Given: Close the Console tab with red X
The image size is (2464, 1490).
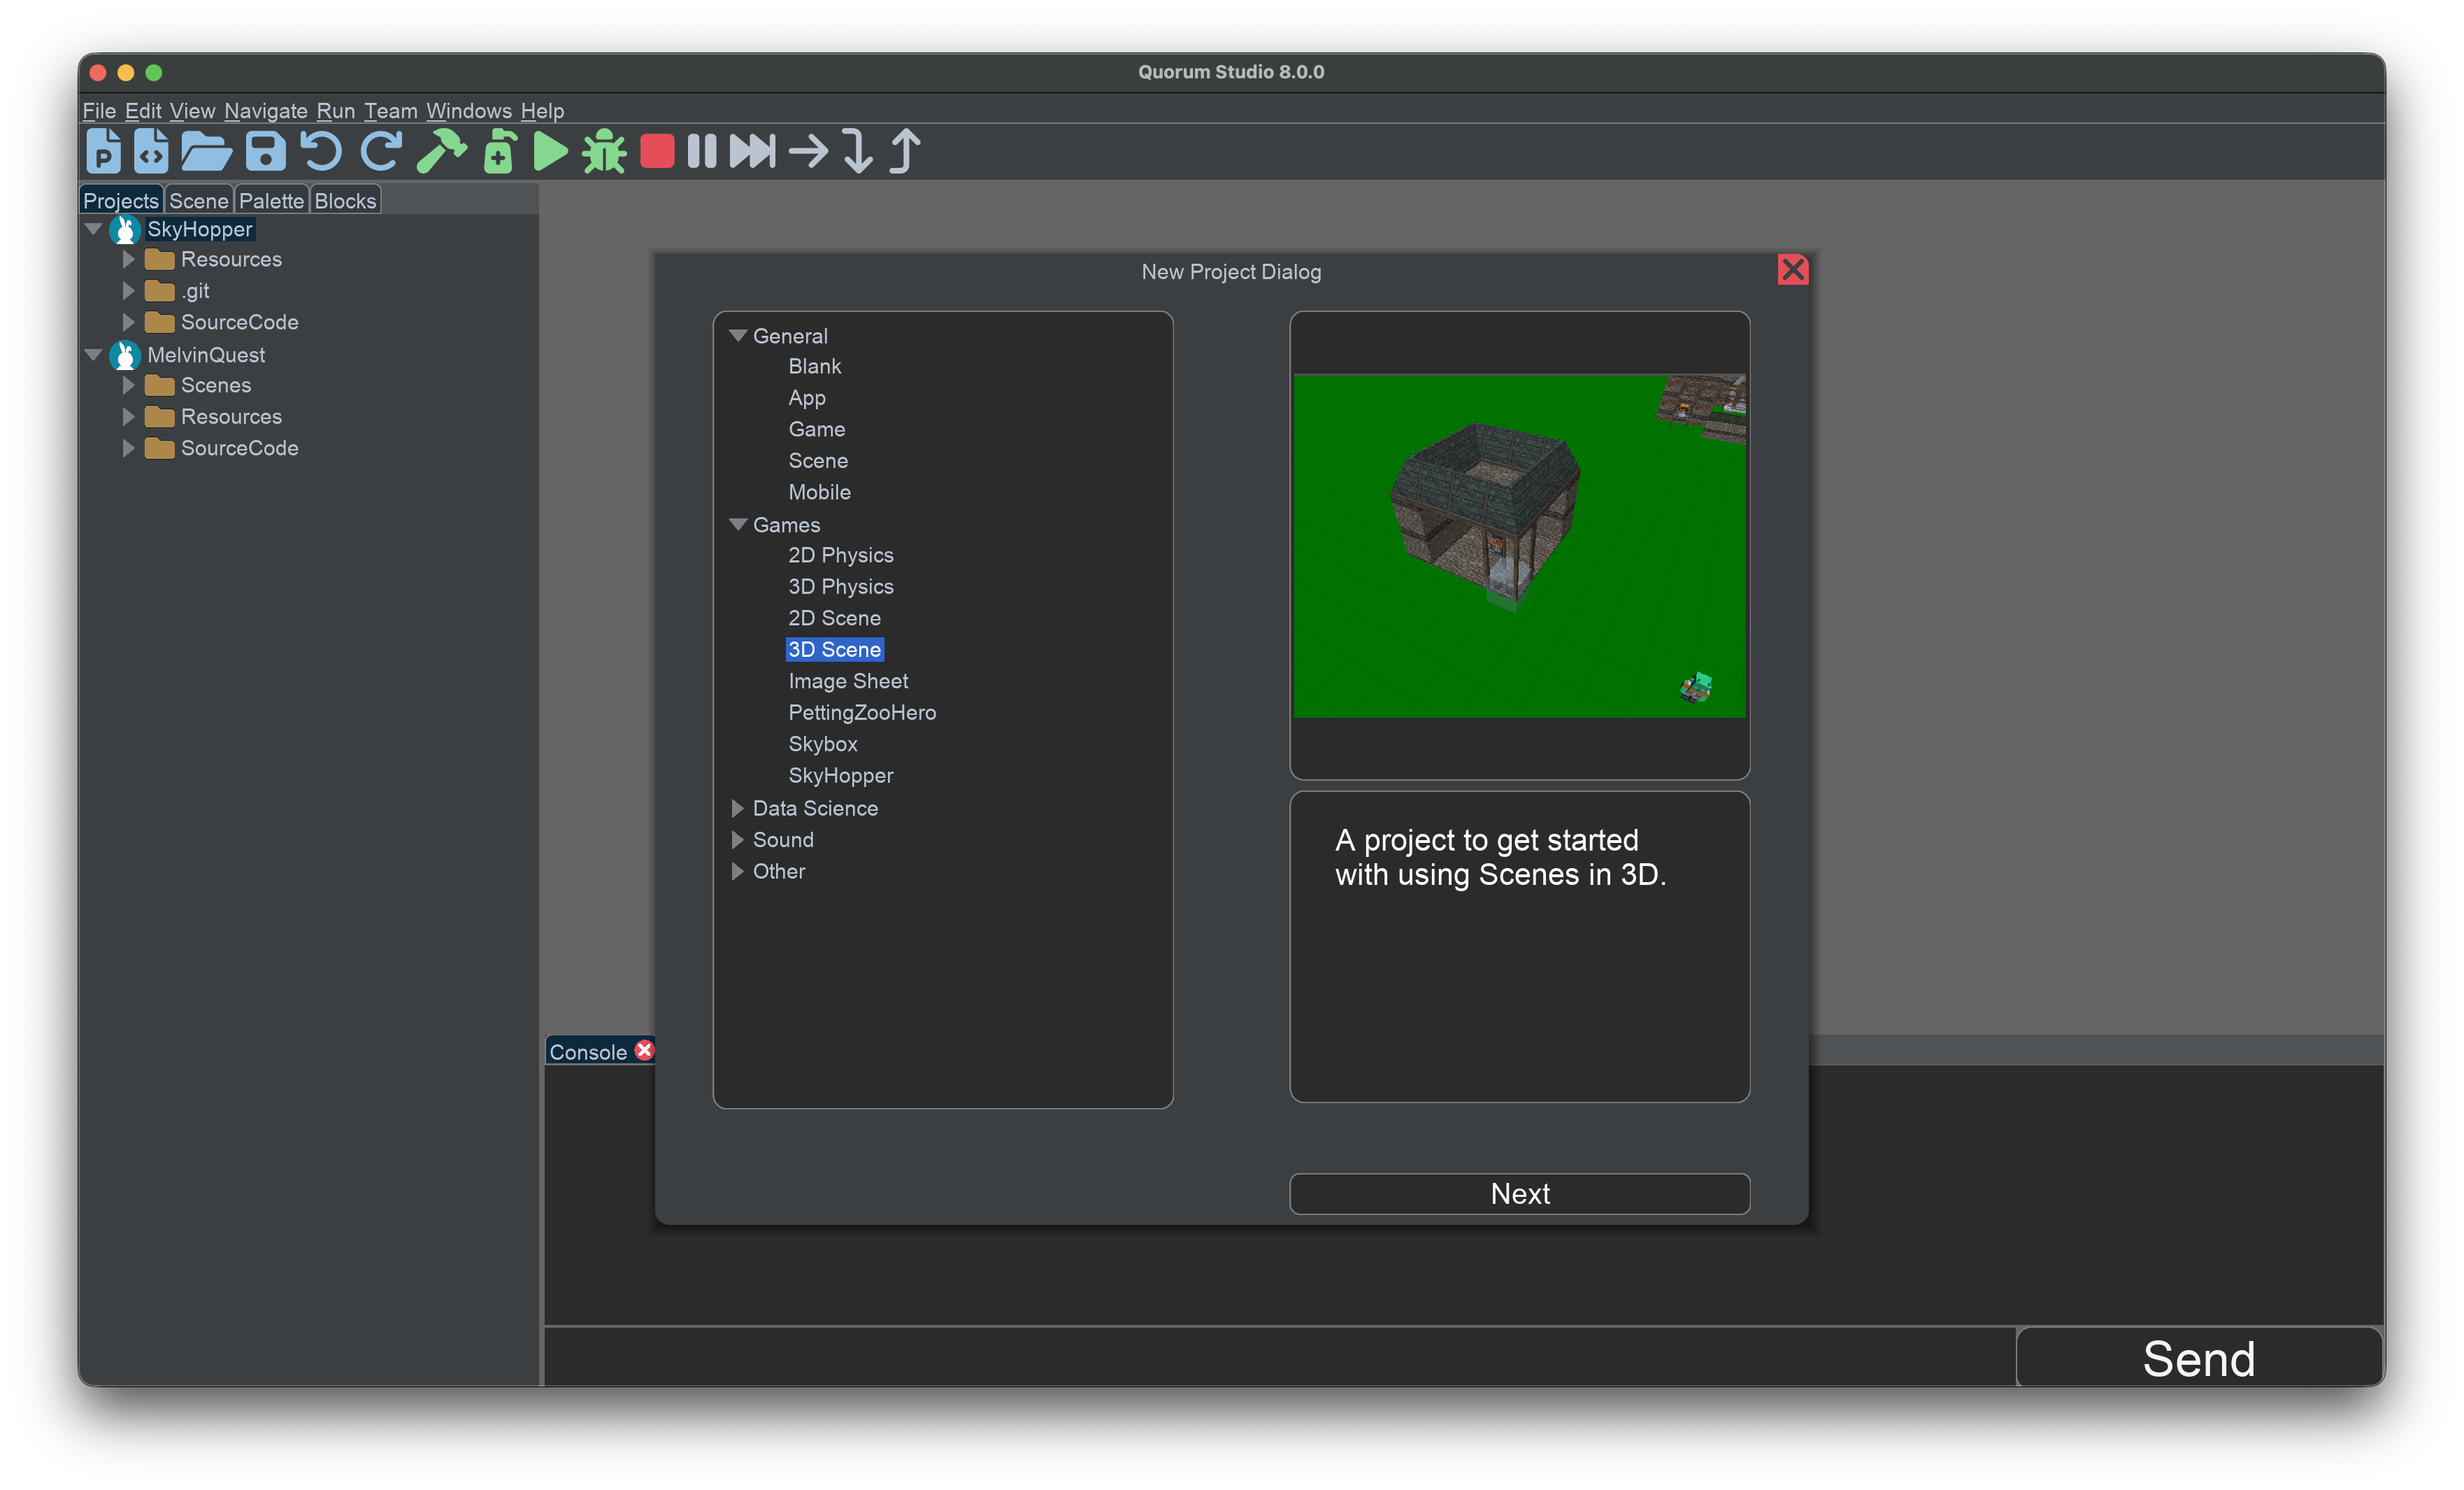Looking at the screenshot, I should (x=645, y=1050).
